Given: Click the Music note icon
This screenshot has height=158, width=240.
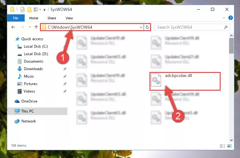Looking at the screenshot, I should [19, 76].
